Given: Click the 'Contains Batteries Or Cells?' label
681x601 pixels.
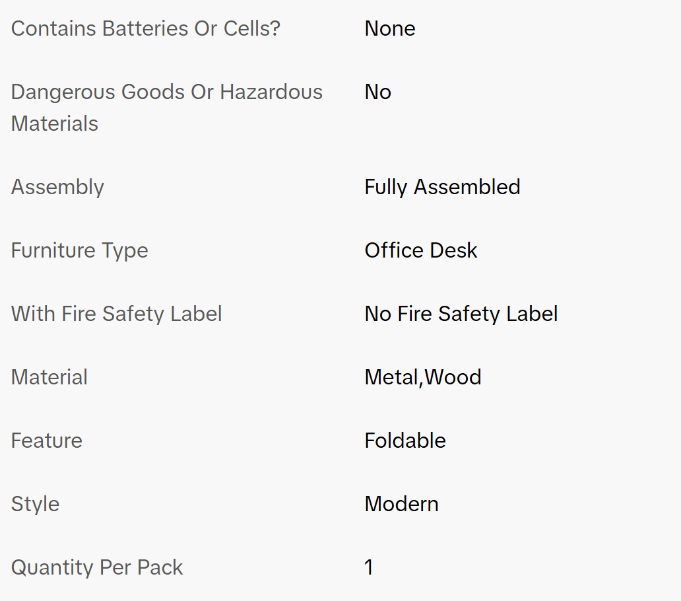Looking at the screenshot, I should coord(146,29).
